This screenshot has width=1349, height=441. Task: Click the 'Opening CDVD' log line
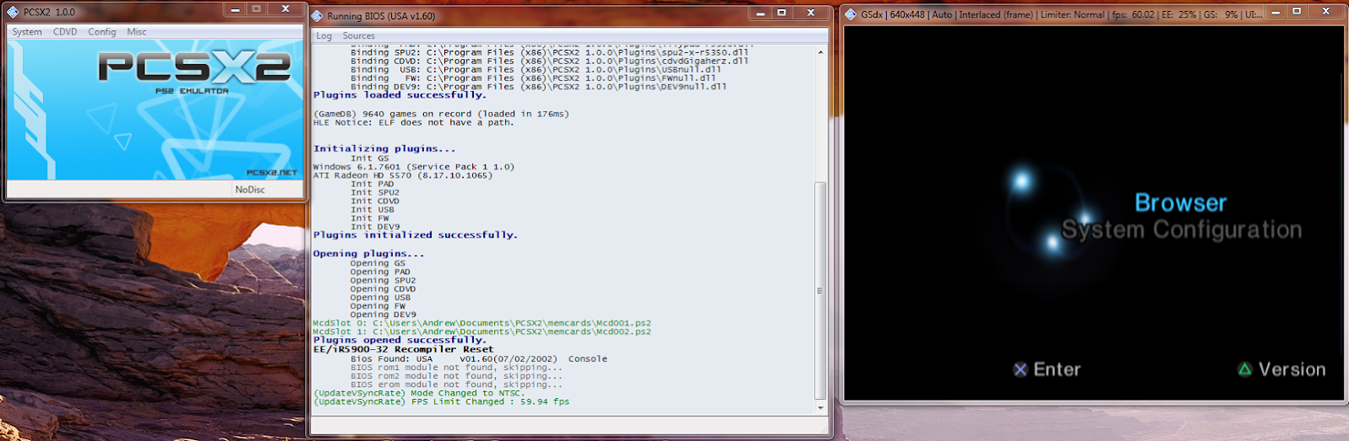[x=383, y=289]
